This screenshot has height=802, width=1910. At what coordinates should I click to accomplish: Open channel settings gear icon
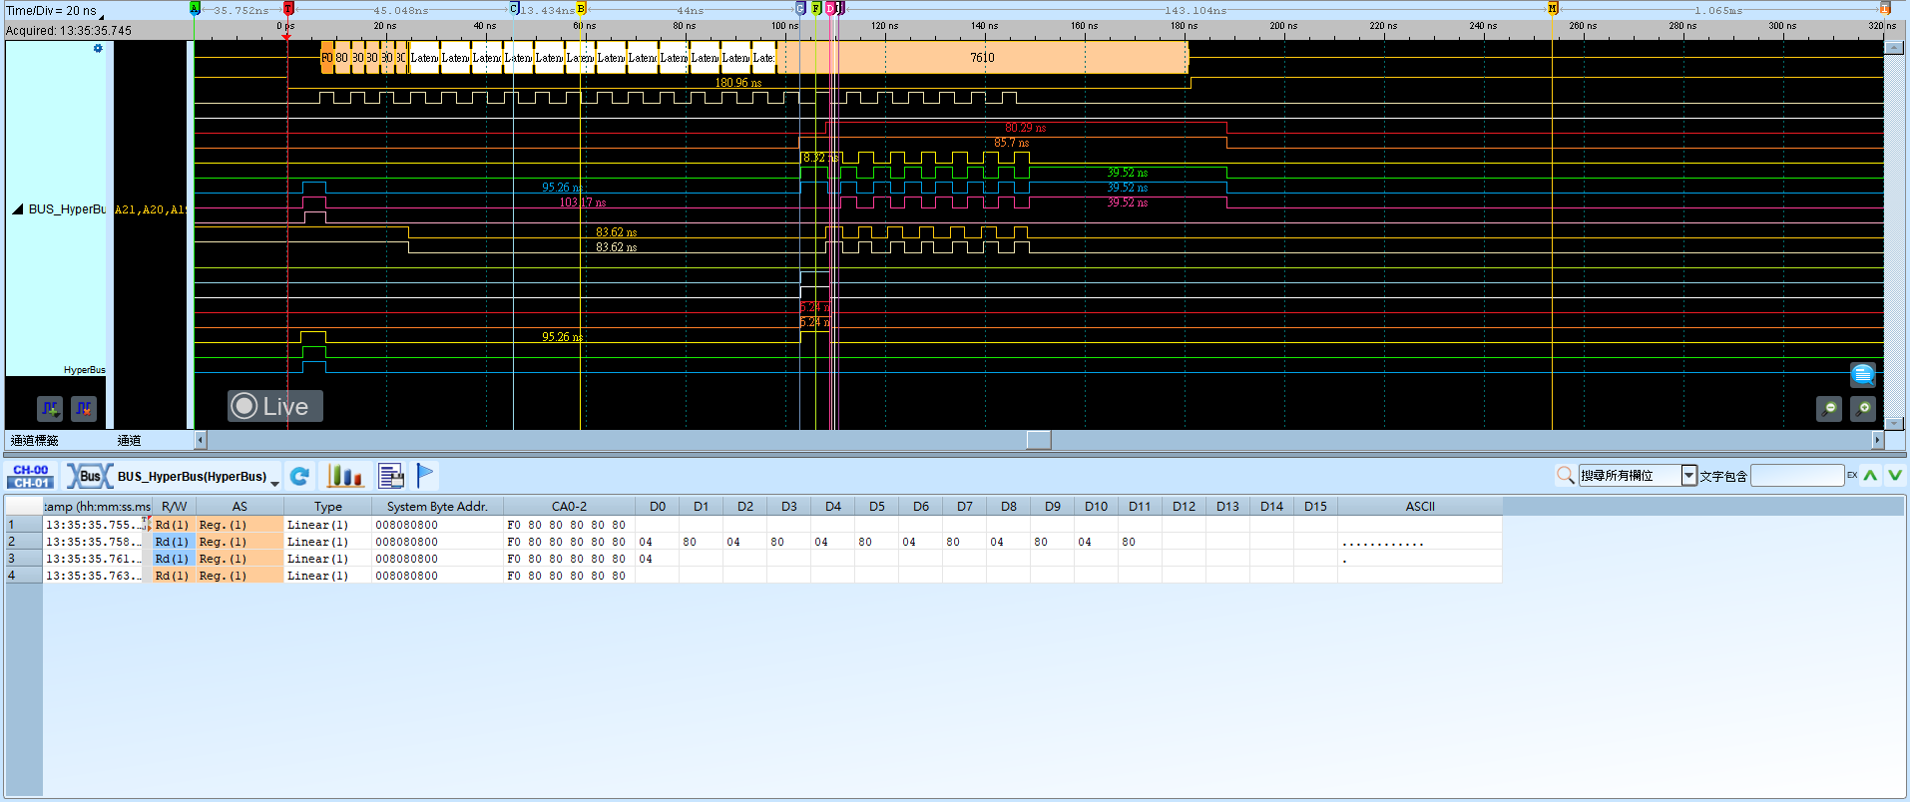pos(98,48)
